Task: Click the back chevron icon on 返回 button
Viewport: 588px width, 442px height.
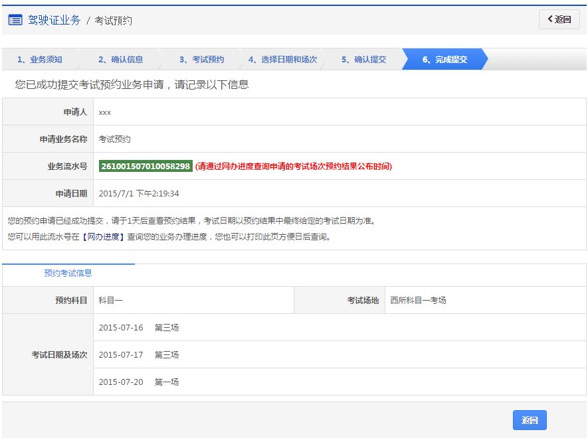Action: (550, 19)
